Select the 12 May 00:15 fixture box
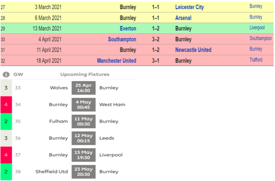Screen dimensions: 275x181 point(84,138)
